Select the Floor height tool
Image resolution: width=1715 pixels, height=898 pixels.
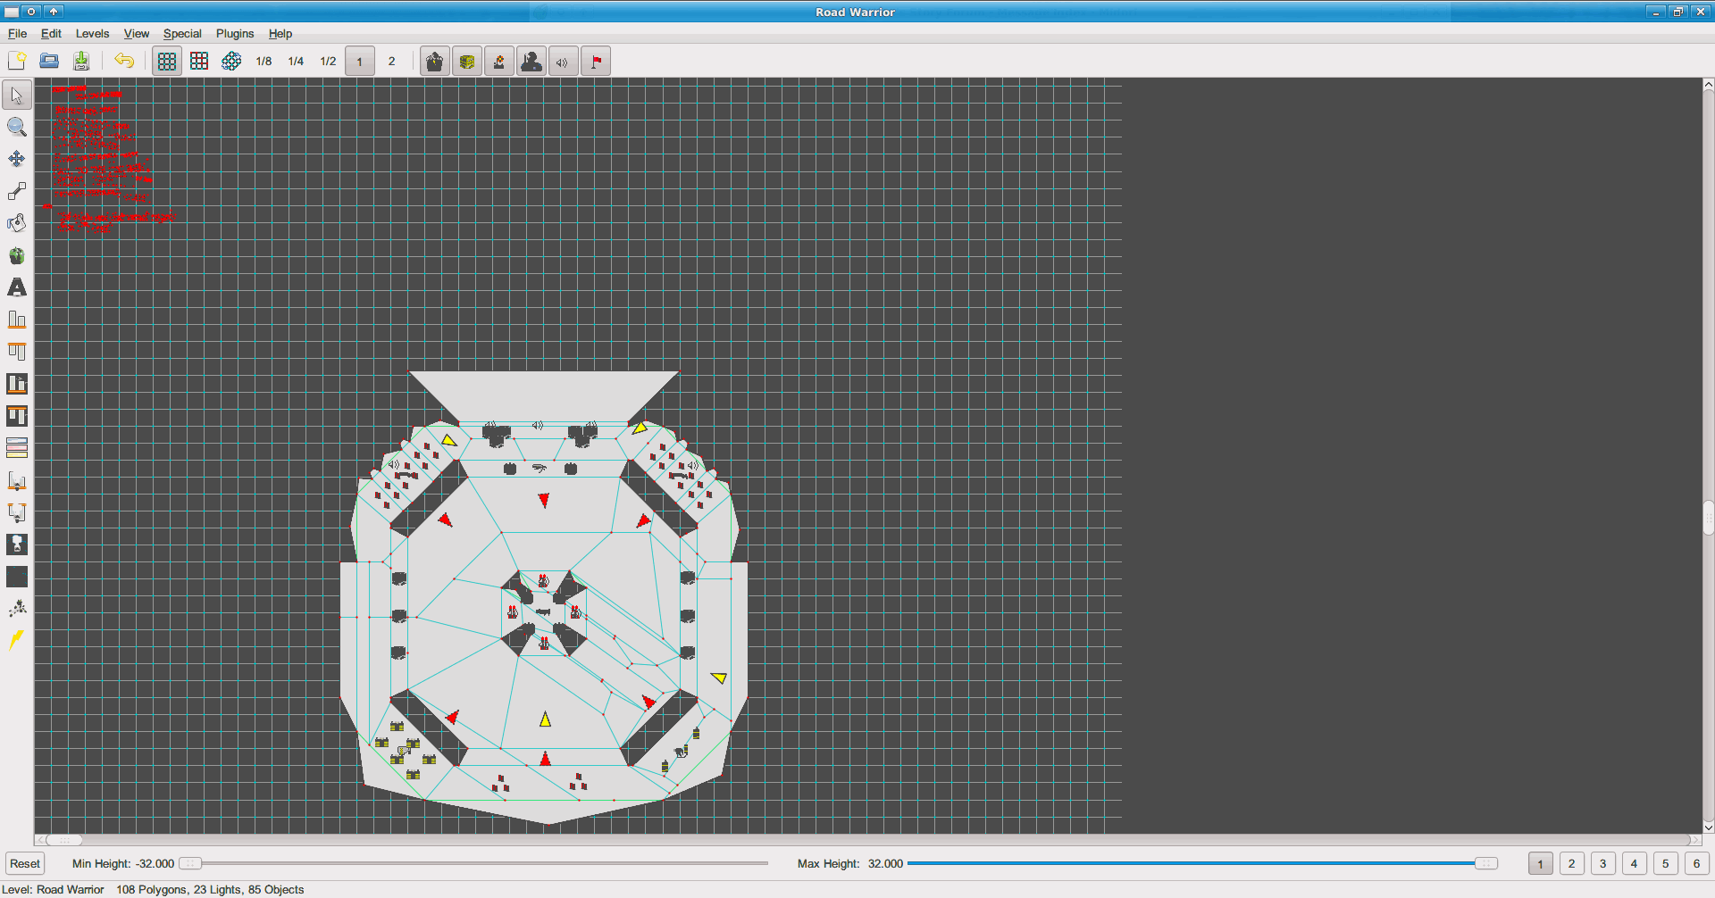(17, 320)
